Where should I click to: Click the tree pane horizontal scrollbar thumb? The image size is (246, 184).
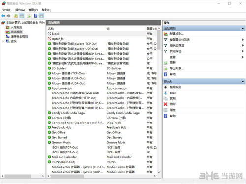18,176
